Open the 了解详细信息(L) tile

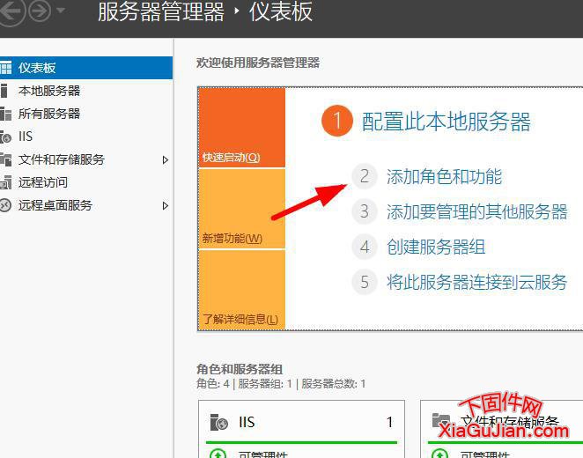coord(241,290)
